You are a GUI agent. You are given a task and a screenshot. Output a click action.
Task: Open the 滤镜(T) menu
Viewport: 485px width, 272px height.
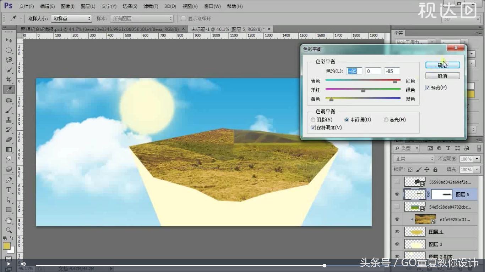[x=151, y=6]
